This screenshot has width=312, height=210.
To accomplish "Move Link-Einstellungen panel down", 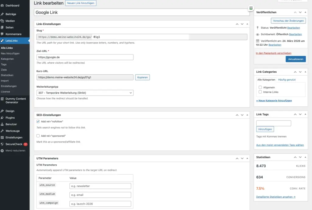I will click(x=242, y=24).
